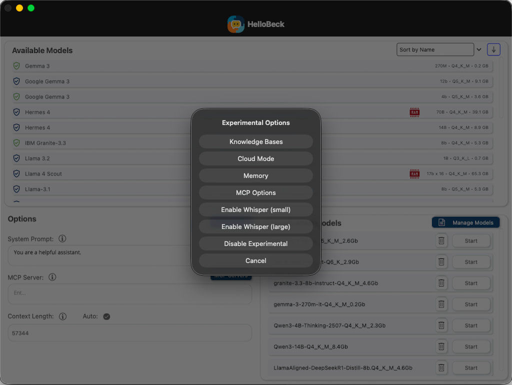Open Knowledge Bases from Experimental Options
The height and width of the screenshot is (385, 512).
256,142
